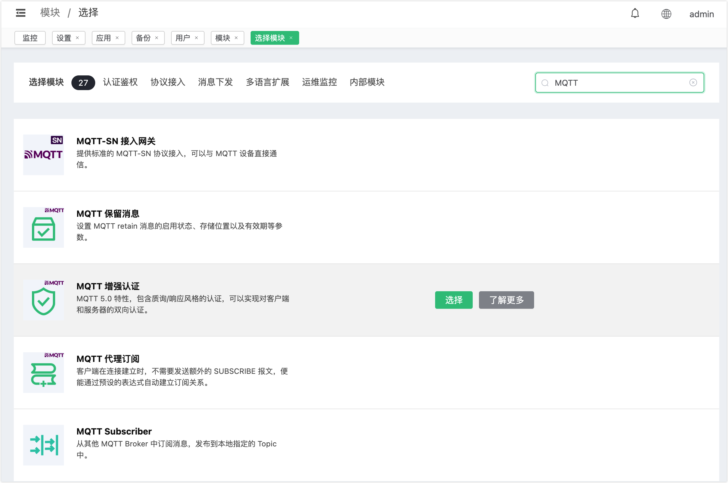The height and width of the screenshot is (483, 728).
Task: Close the 备份 tab
Action: [157, 38]
